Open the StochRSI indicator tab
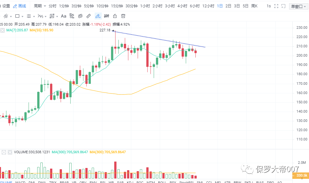The height and width of the screenshot is (183, 309). 186,182
